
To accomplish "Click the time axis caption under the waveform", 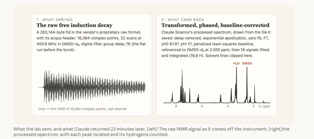I will point(82,109).
